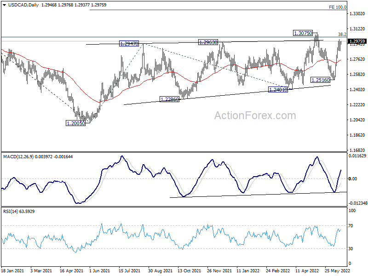Image resolution: width=368 pixels, height=276 pixels.
Task: Click the MACD(12,26,9) indicator label
Action: point(23,157)
